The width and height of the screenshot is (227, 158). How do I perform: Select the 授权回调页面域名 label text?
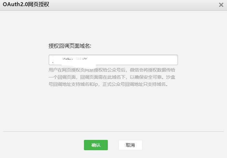click(70, 46)
